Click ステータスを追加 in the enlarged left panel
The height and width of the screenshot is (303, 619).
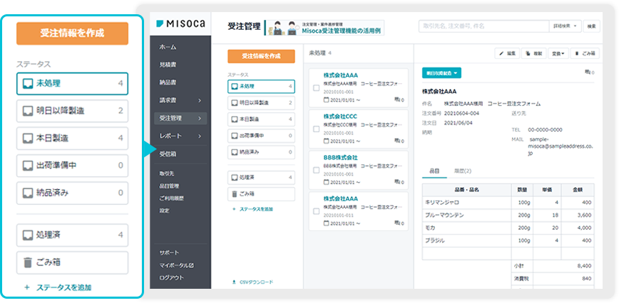63,287
